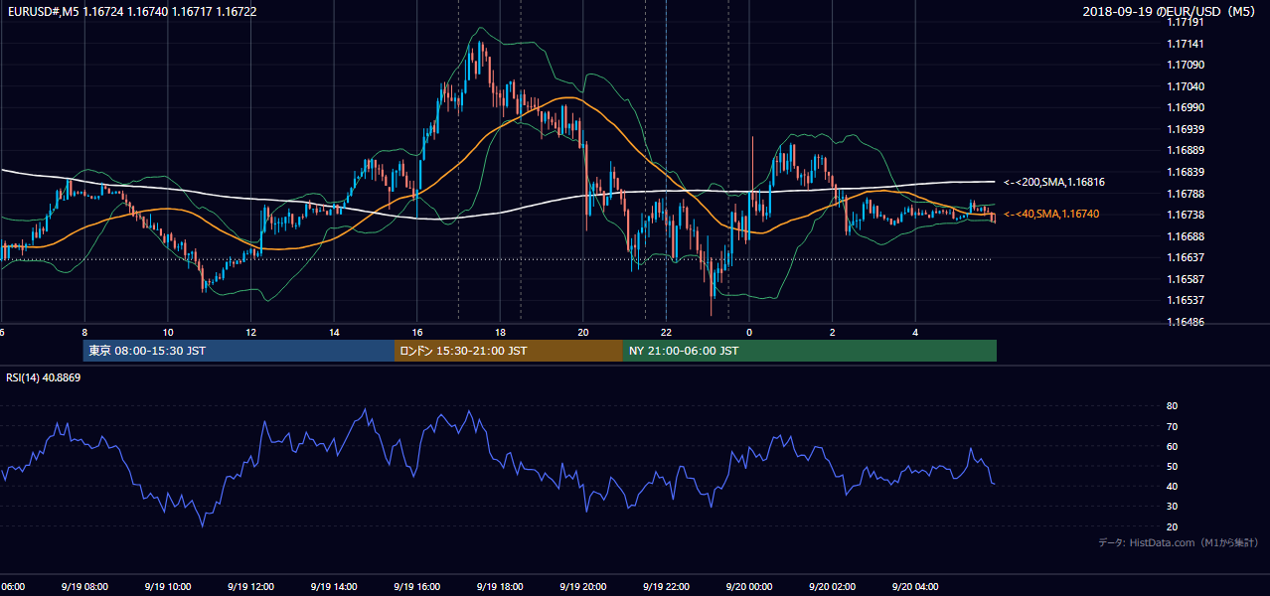Click the 9/20 00:00 time label
Image resolution: width=1270 pixels, height=596 pixels.
point(749,587)
